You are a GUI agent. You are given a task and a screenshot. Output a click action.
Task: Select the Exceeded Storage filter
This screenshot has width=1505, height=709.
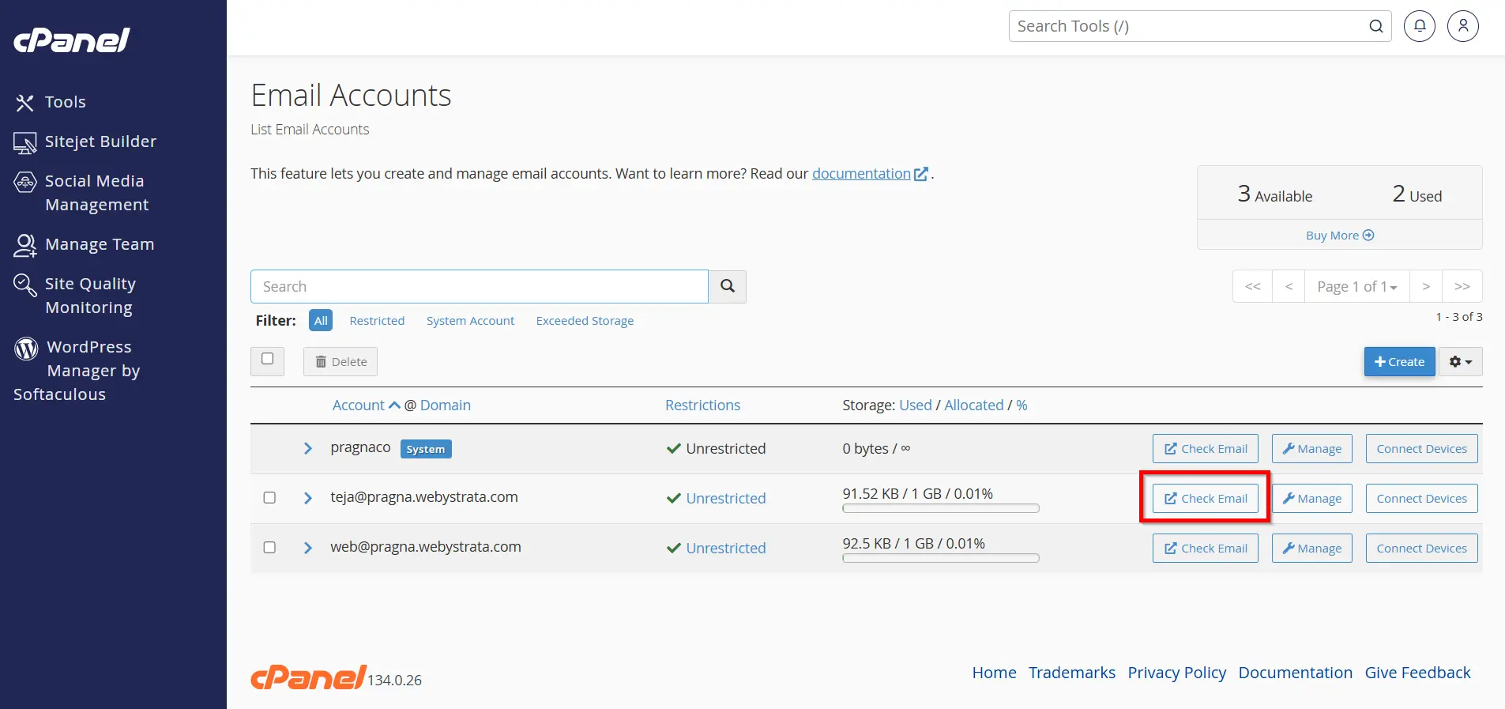click(585, 320)
